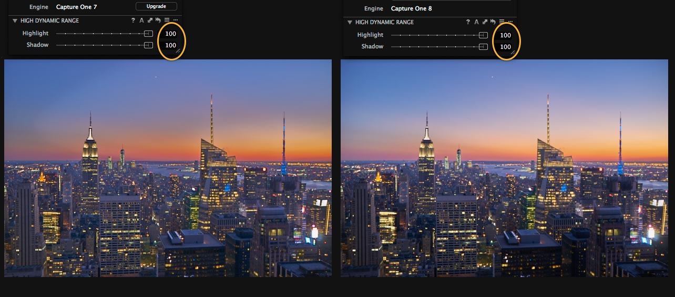Click copy adjustments arrow icon in Capture One 7 panel
Image resolution: width=675 pixels, height=297 pixels.
pyautogui.click(x=150, y=21)
